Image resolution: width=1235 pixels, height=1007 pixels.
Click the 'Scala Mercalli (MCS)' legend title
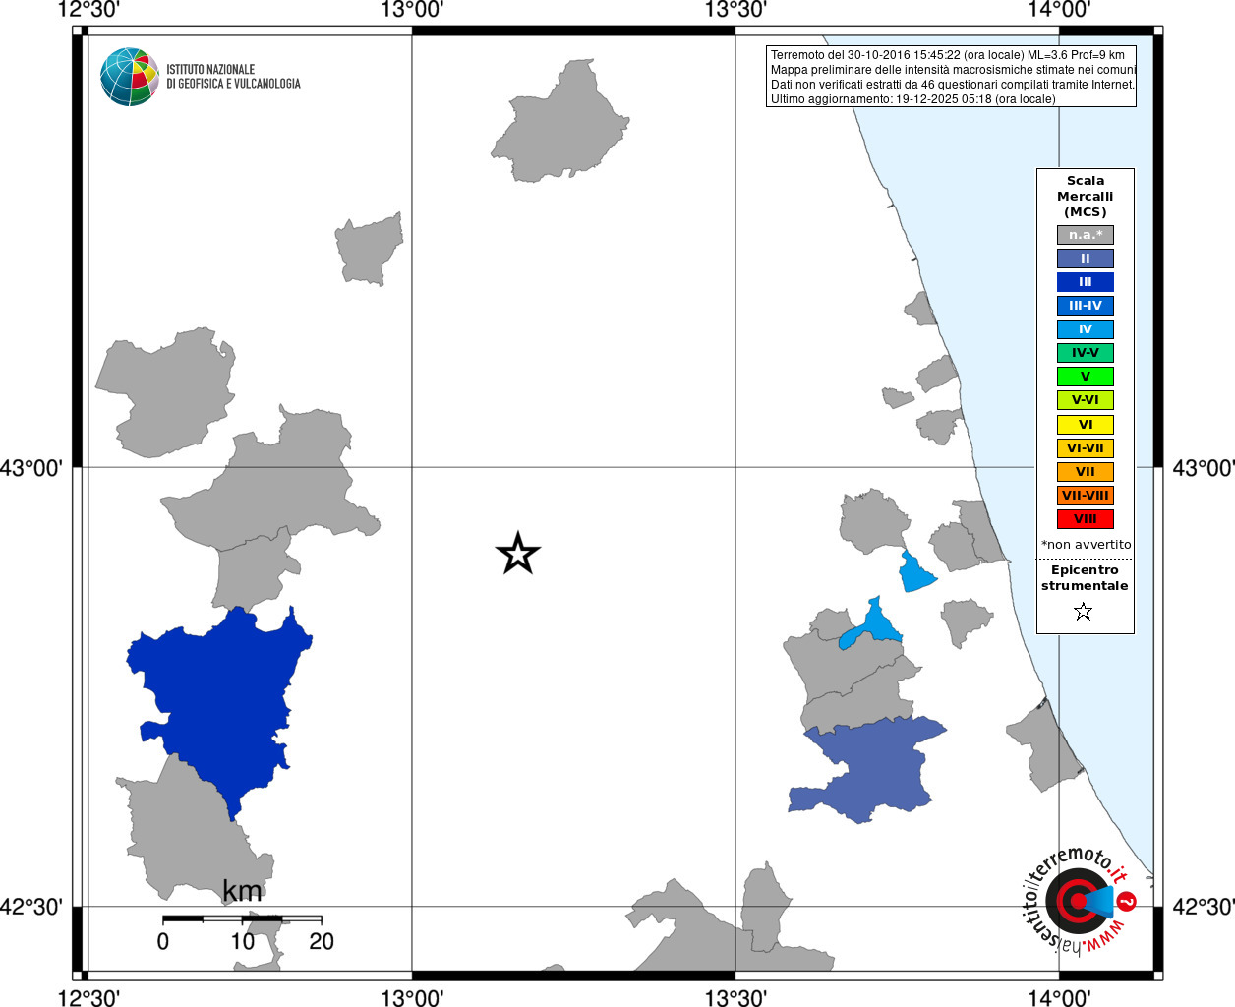point(1086,197)
